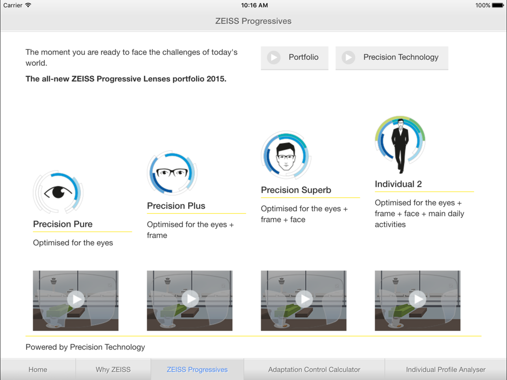Click the Individual 2 heading

pos(398,184)
